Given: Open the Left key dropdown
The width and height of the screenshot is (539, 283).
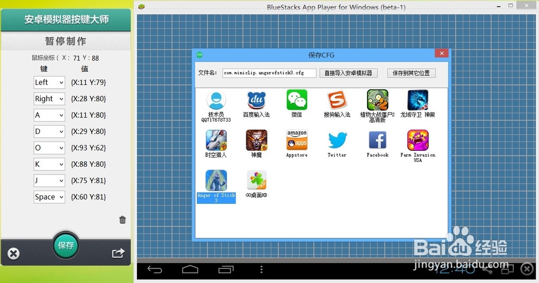Looking at the screenshot, I should pos(49,82).
